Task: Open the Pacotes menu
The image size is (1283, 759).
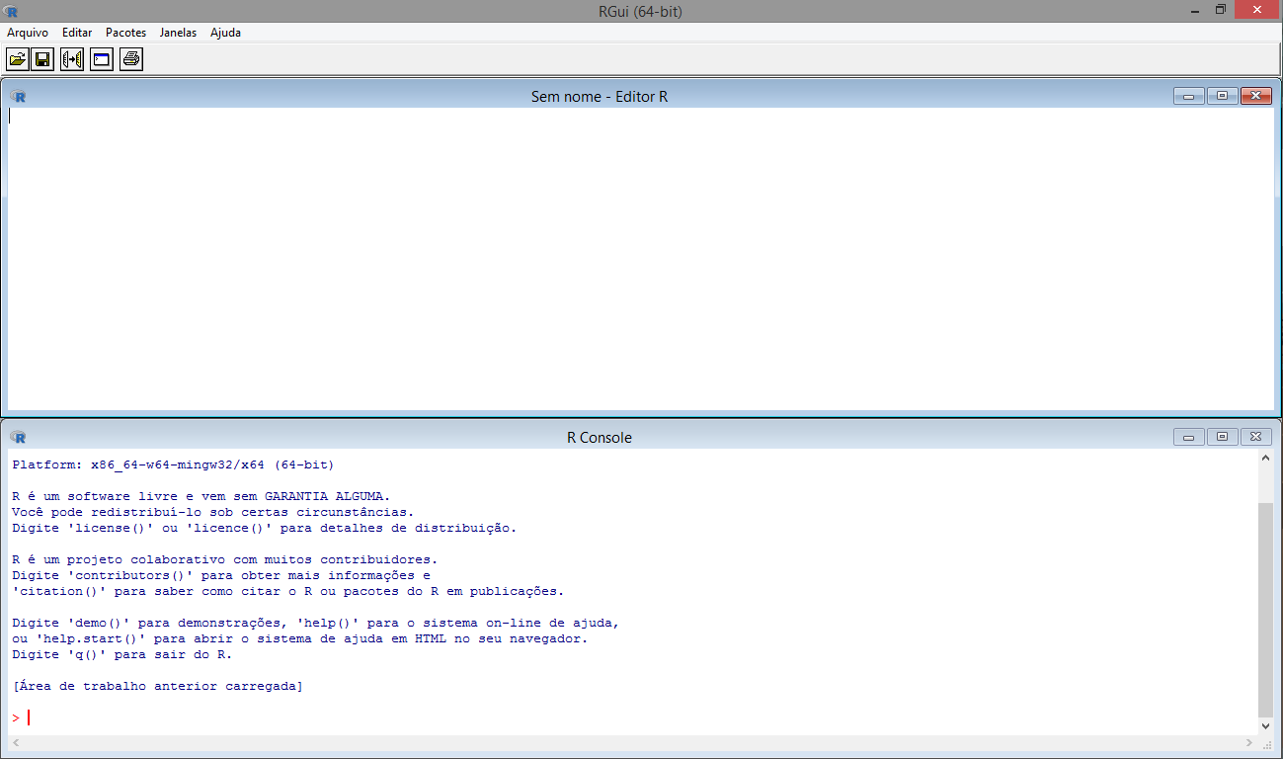Action: (x=125, y=33)
